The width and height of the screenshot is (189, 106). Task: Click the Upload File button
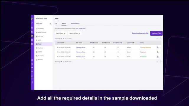click(x=156, y=33)
